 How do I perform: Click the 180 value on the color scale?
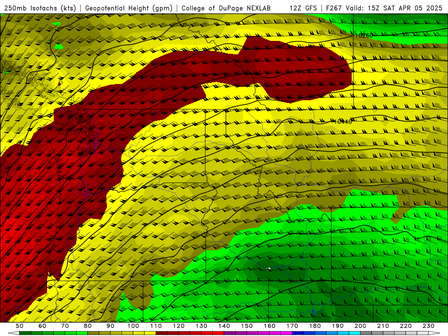pos(315,326)
